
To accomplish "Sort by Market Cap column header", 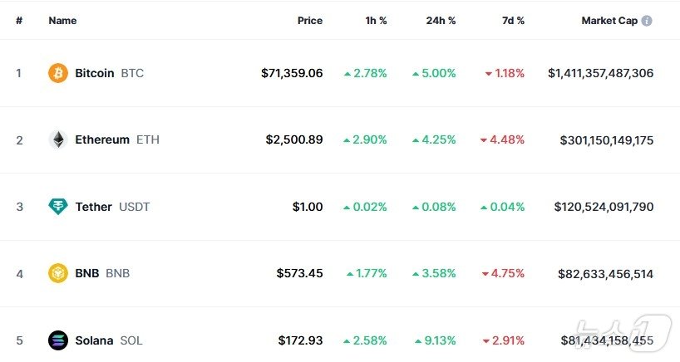I will click(609, 21).
